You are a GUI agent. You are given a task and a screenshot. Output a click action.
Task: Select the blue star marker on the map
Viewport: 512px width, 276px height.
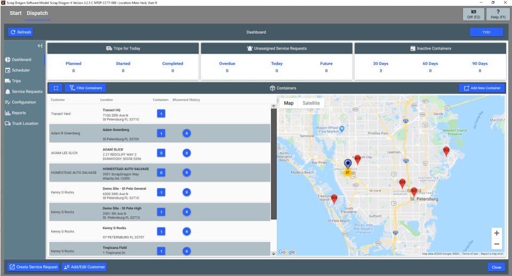point(348,163)
